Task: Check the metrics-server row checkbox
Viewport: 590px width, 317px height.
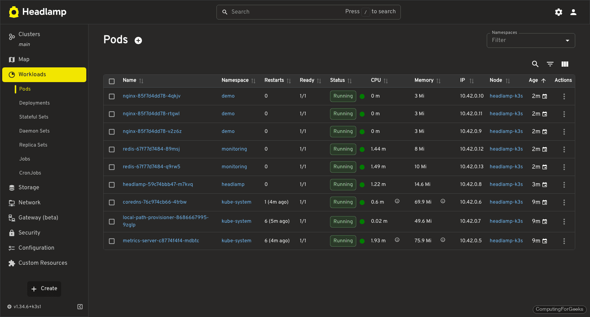Action: 112,241
